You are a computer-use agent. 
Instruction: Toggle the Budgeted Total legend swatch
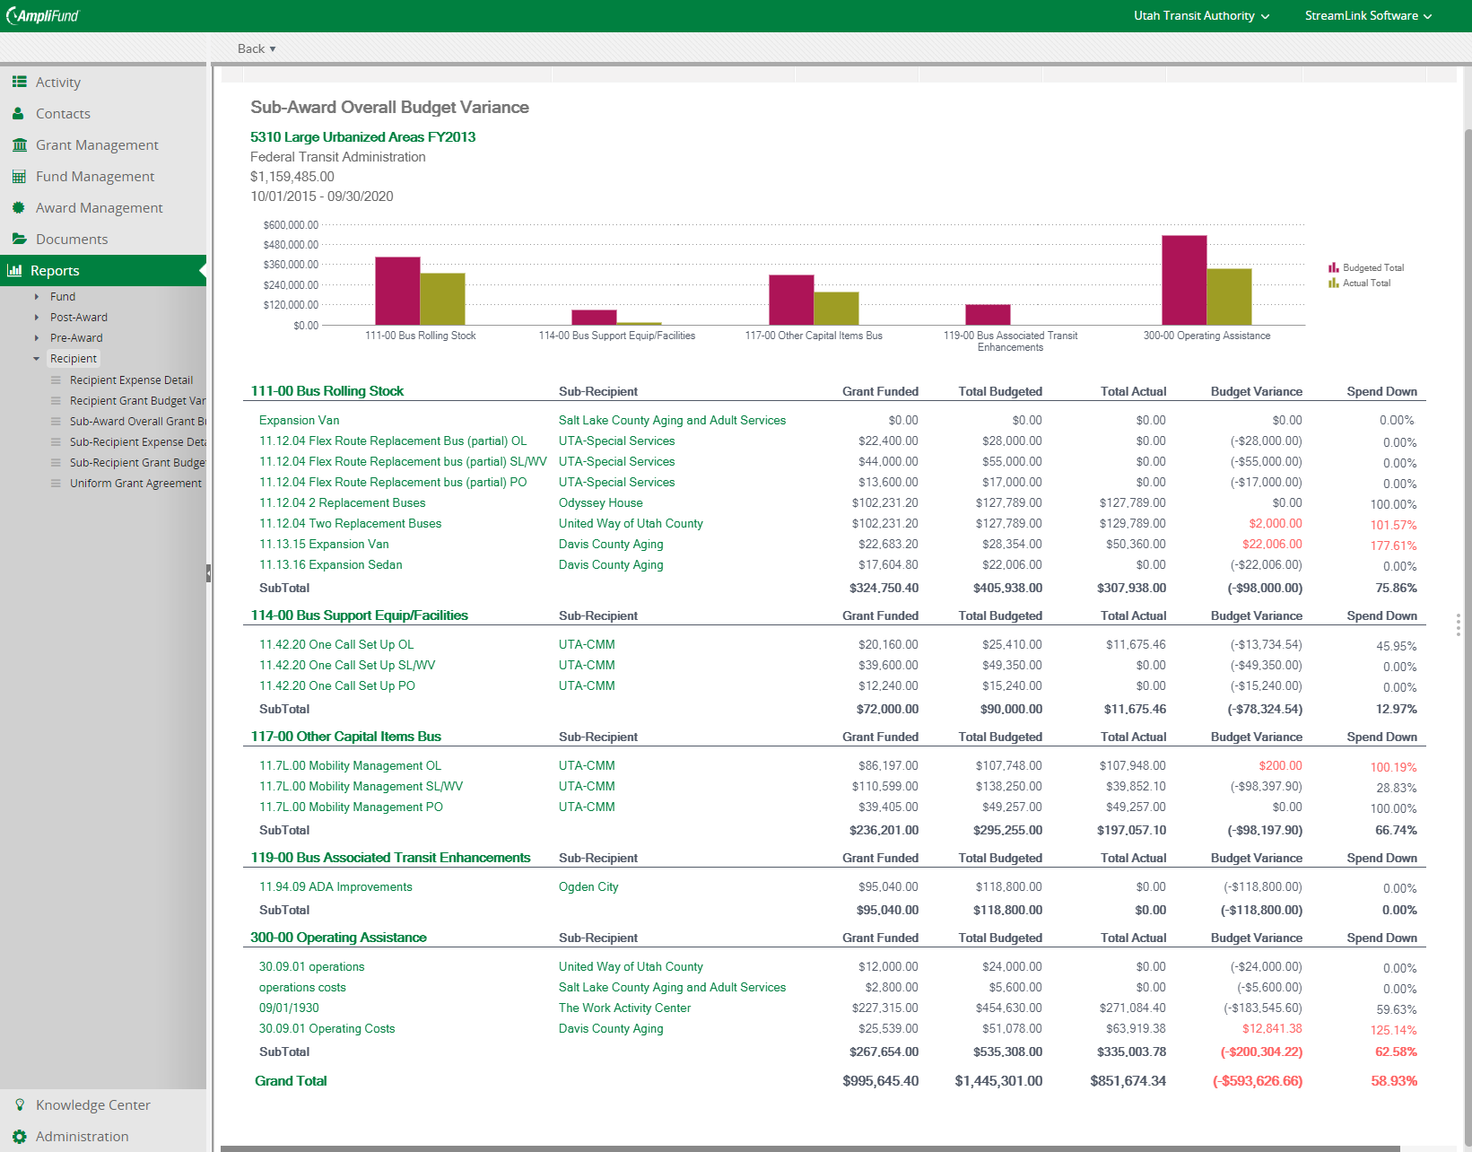1334,267
